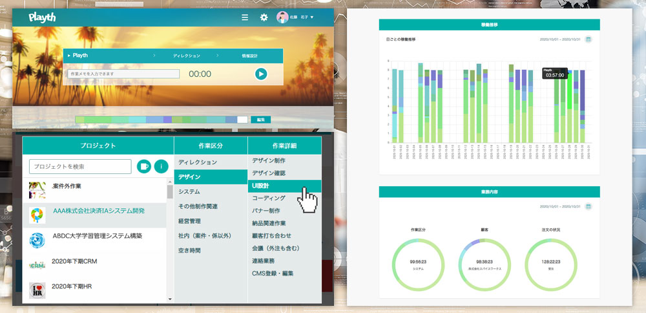Click the cyan segment in the color bar
646x313 pixels.
tap(137, 120)
